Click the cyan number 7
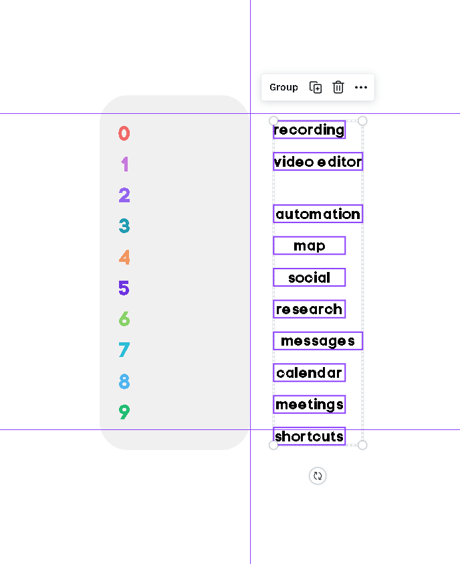This screenshot has width=460, height=564. (x=124, y=350)
